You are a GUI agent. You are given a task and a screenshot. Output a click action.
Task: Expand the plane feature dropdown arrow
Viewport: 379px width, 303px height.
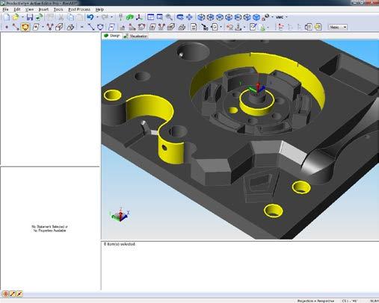(x=43, y=27)
